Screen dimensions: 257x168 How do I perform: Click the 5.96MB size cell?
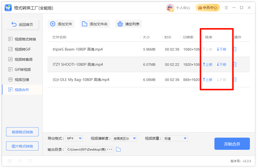click(x=149, y=49)
